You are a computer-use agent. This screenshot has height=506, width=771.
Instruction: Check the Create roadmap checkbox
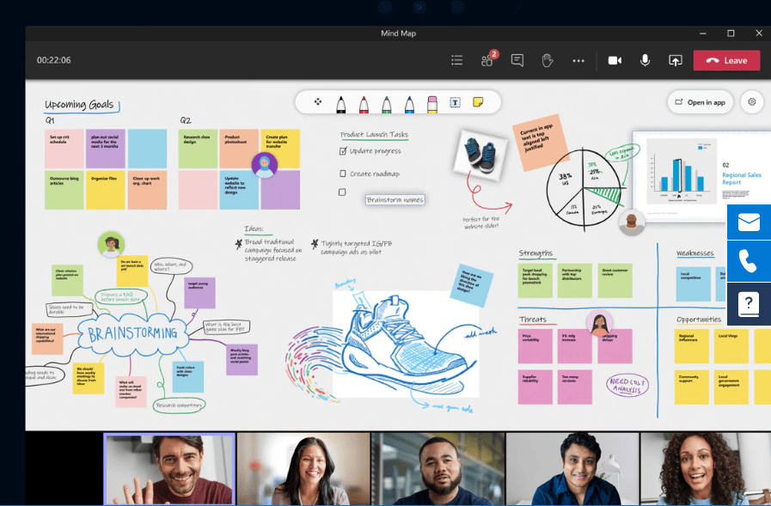click(343, 174)
